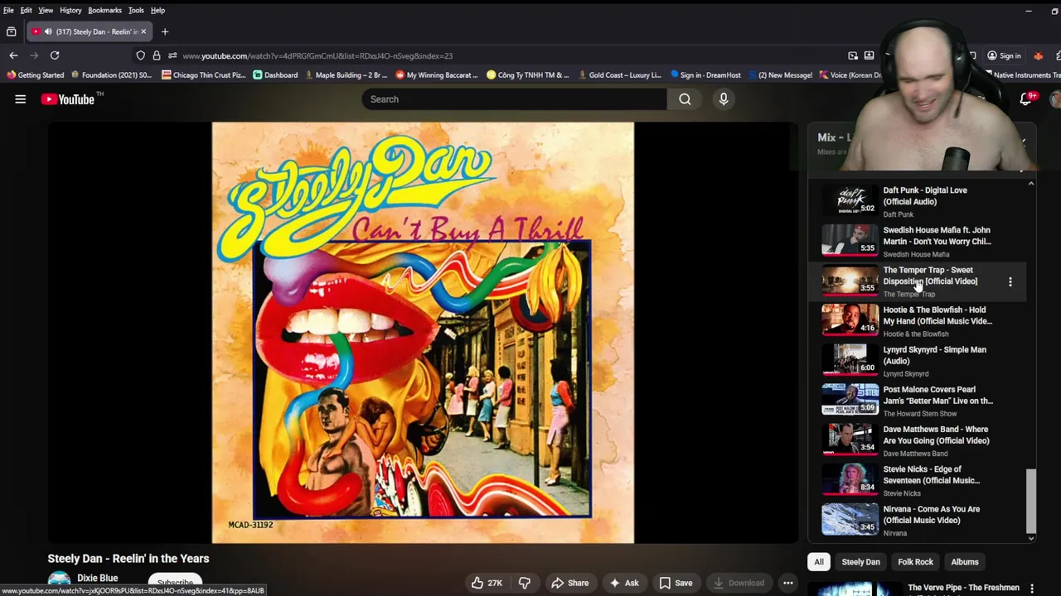Open the History menu
The height and width of the screenshot is (596, 1061).
coord(70,10)
